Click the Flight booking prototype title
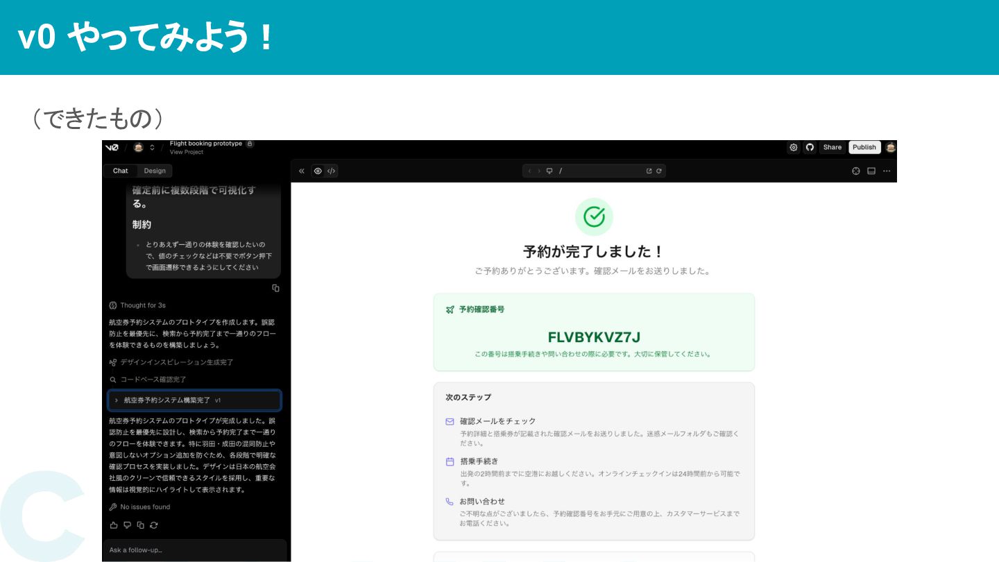This screenshot has width=999, height=562. [x=206, y=144]
